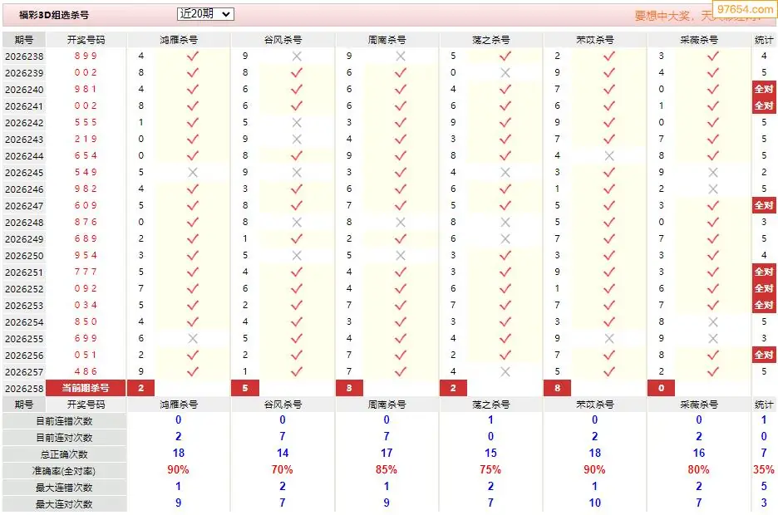Screen dimensions: 778x515
Task: Click the 90% accuracy value under 鸿雁杀号
Action: tap(178, 470)
